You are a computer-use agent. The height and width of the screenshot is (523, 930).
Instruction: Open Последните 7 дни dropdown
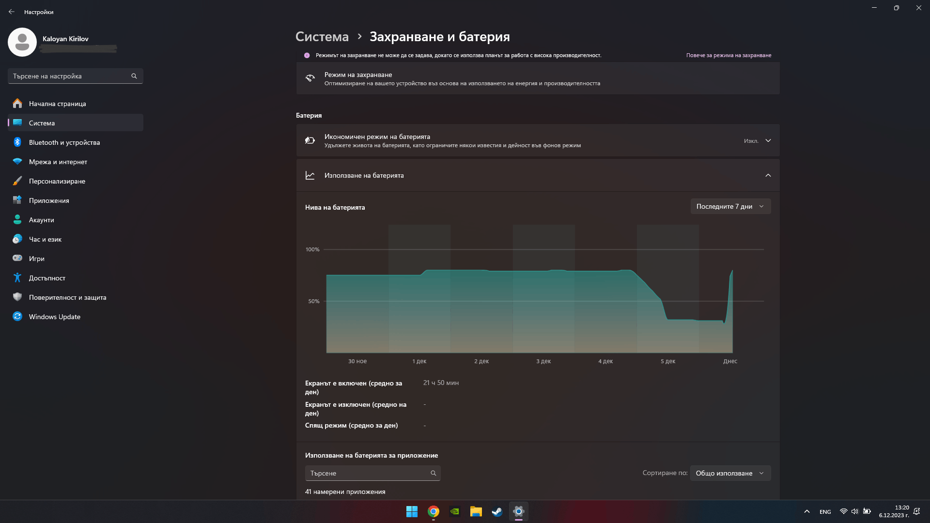(x=730, y=206)
